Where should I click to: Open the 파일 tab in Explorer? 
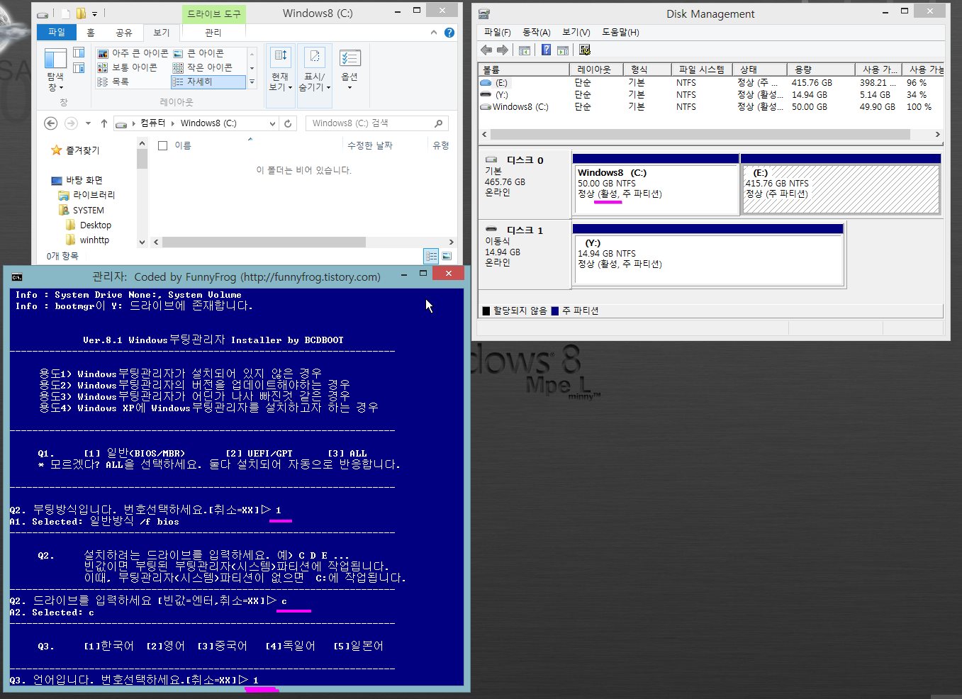pyautogui.click(x=57, y=33)
